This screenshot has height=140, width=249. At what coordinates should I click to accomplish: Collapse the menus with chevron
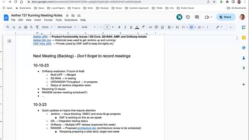(230, 27)
